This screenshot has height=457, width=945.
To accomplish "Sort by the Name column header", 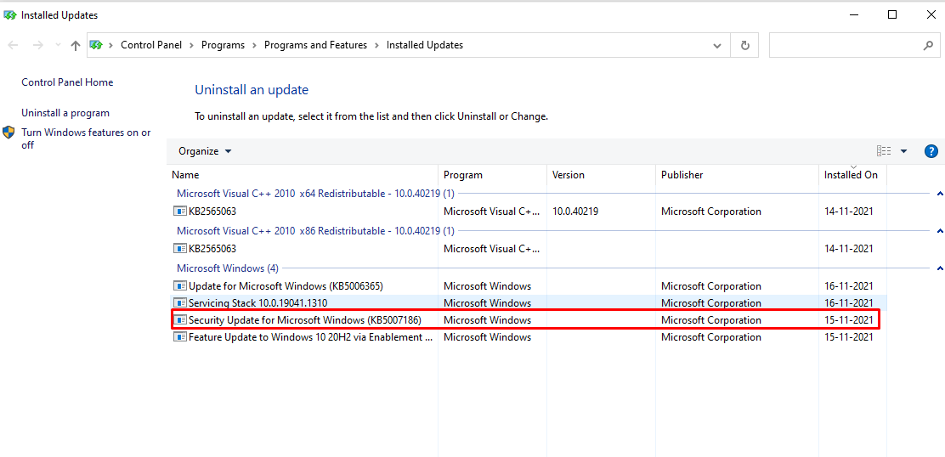I will tap(303, 175).
